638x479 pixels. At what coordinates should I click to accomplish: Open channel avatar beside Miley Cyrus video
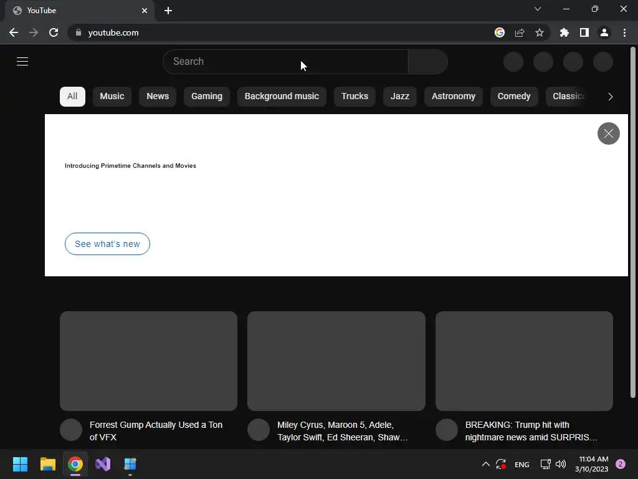click(259, 430)
